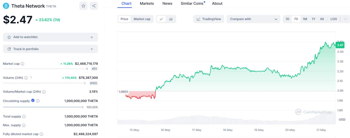Select Market cap chart mode
The height and width of the screenshot is (138, 350).
(x=142, y=19)
